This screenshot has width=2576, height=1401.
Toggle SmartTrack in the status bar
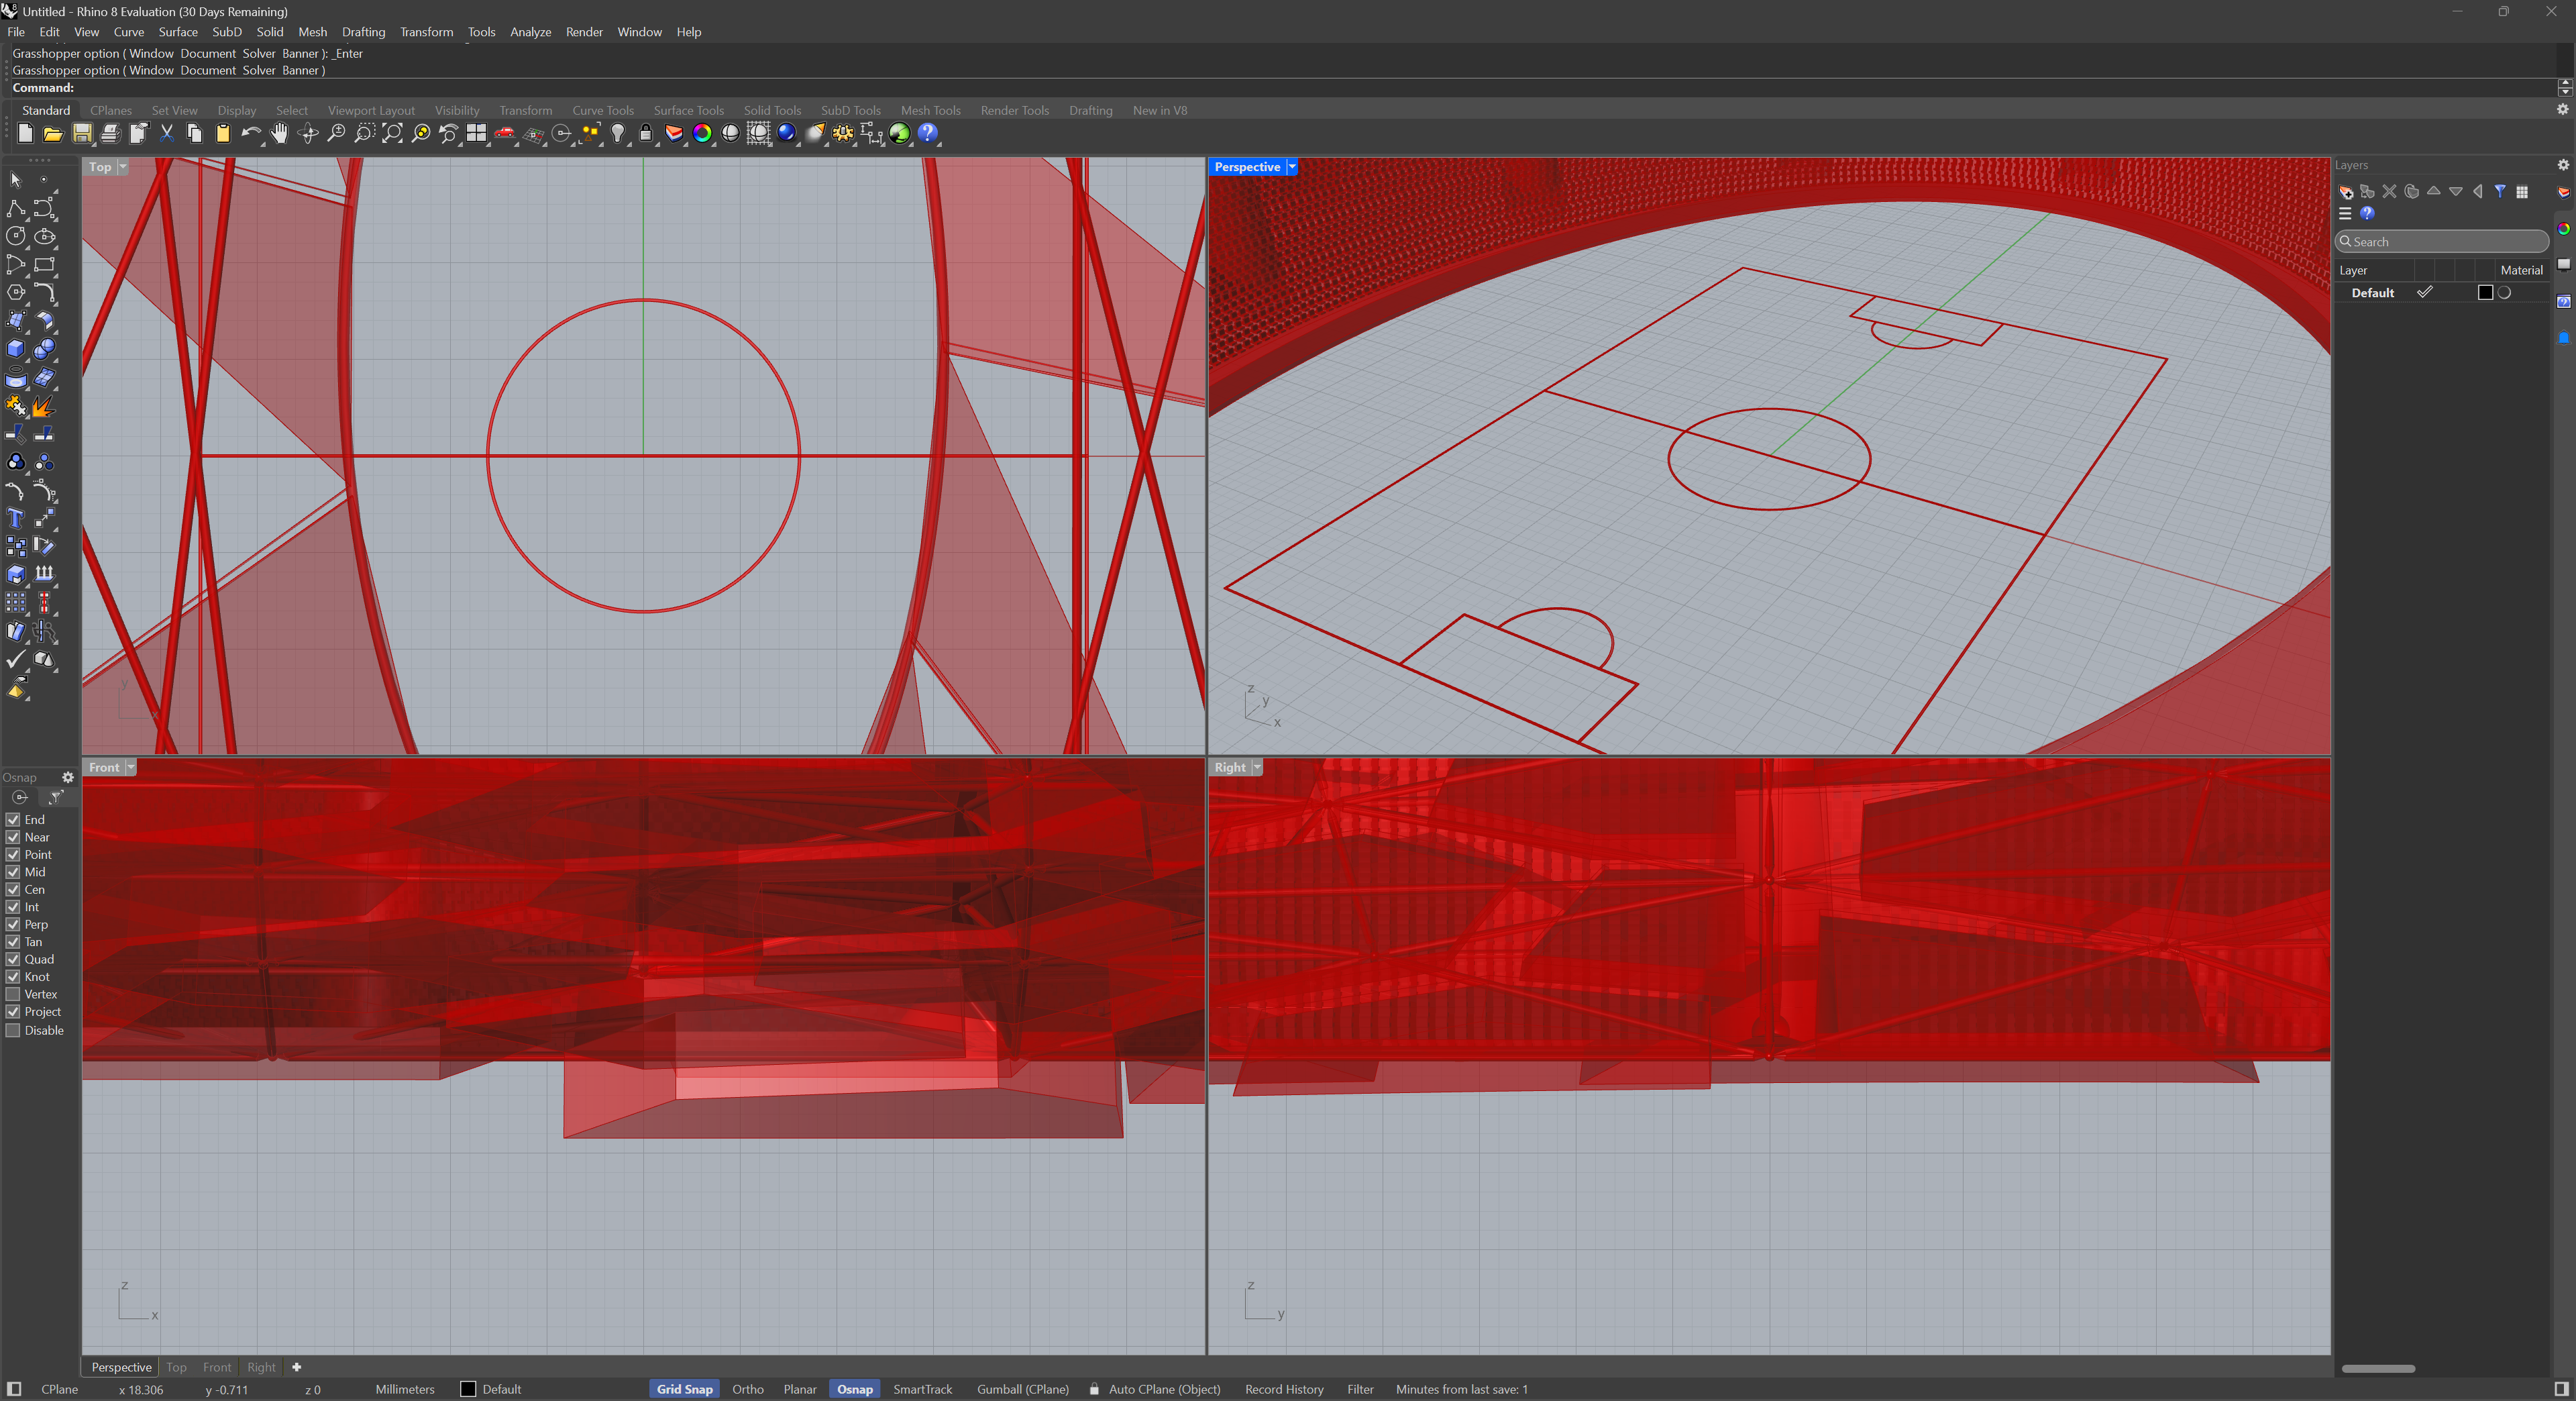click(x=922, y=1389)
